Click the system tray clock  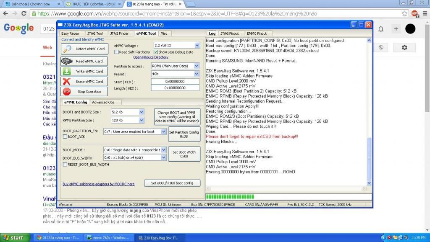click(418, 238)
